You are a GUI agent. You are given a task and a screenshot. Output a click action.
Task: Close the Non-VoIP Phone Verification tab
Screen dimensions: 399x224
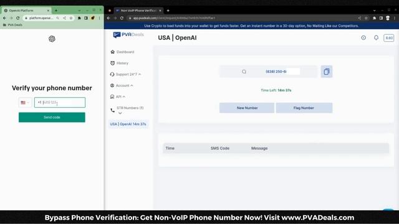160,11
